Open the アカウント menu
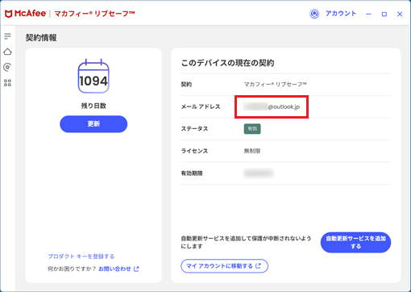 (x=341, y=14)
